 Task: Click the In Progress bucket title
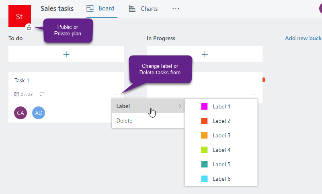(161, 39)
